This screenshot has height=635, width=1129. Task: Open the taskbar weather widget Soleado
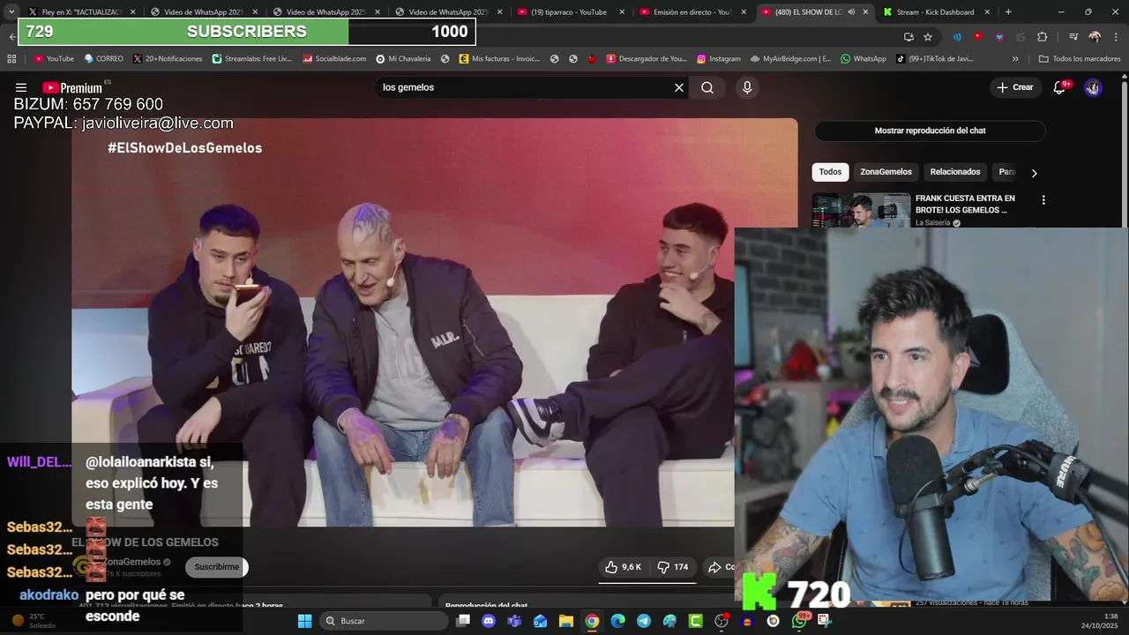point(34,621)
